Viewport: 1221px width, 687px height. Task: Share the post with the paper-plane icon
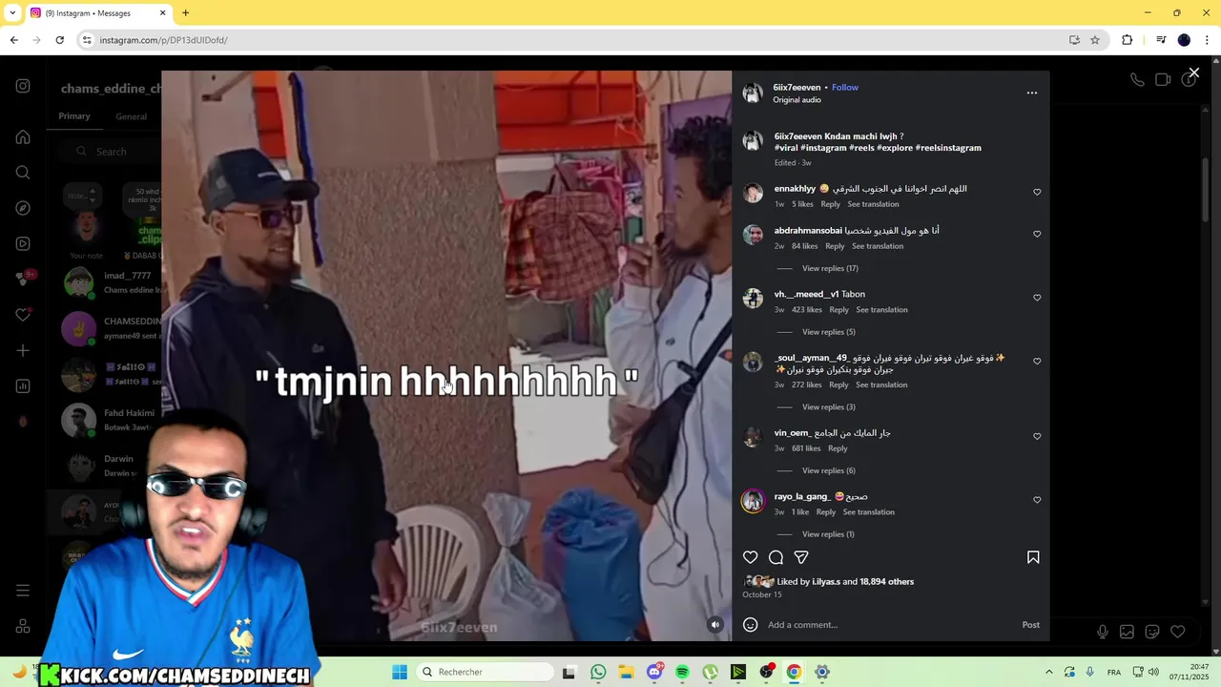tap(801, 557)
